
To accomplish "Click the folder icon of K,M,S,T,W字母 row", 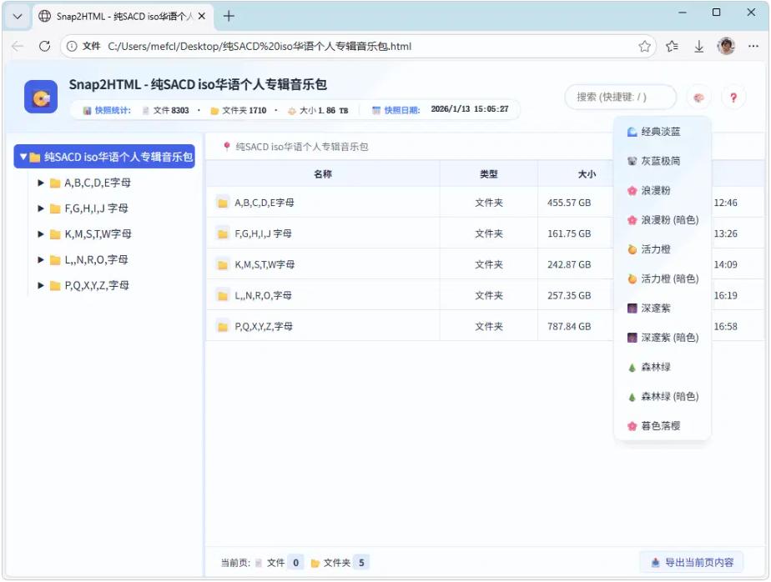I will click(x=223, y=264).
